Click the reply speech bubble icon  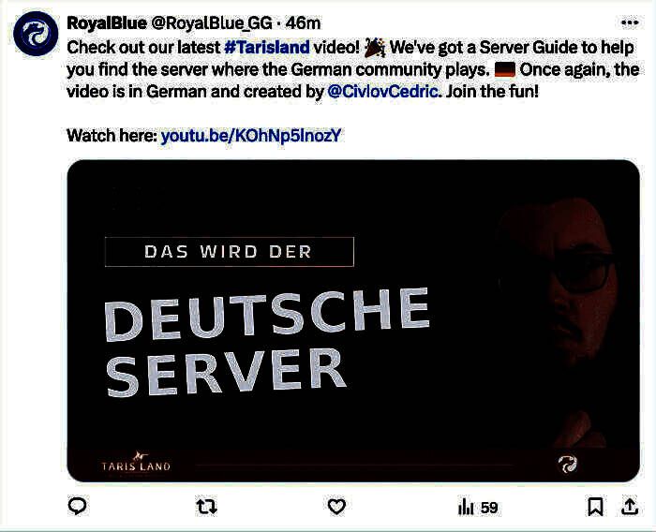(x=78, y=506)
